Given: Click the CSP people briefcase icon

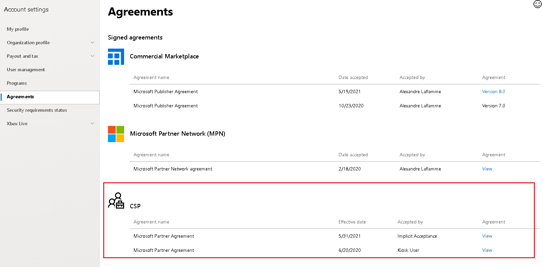Looking at the screenshot, I should click(116, 201).
